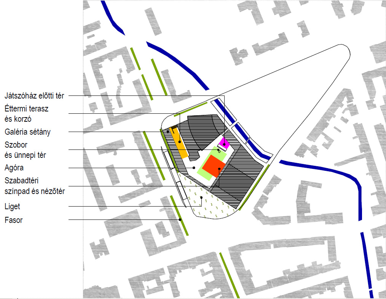Click the magenta playhouse square on map

click(224, 143)
